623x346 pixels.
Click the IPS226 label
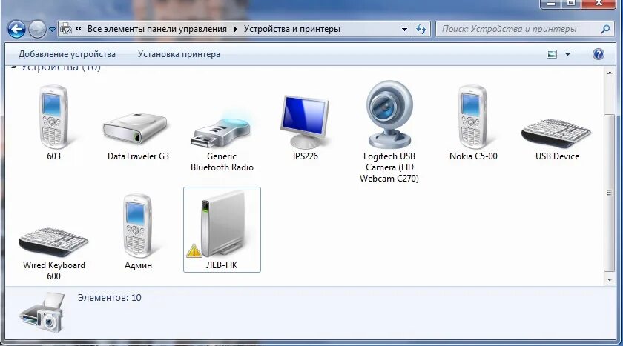pos(305,156)
